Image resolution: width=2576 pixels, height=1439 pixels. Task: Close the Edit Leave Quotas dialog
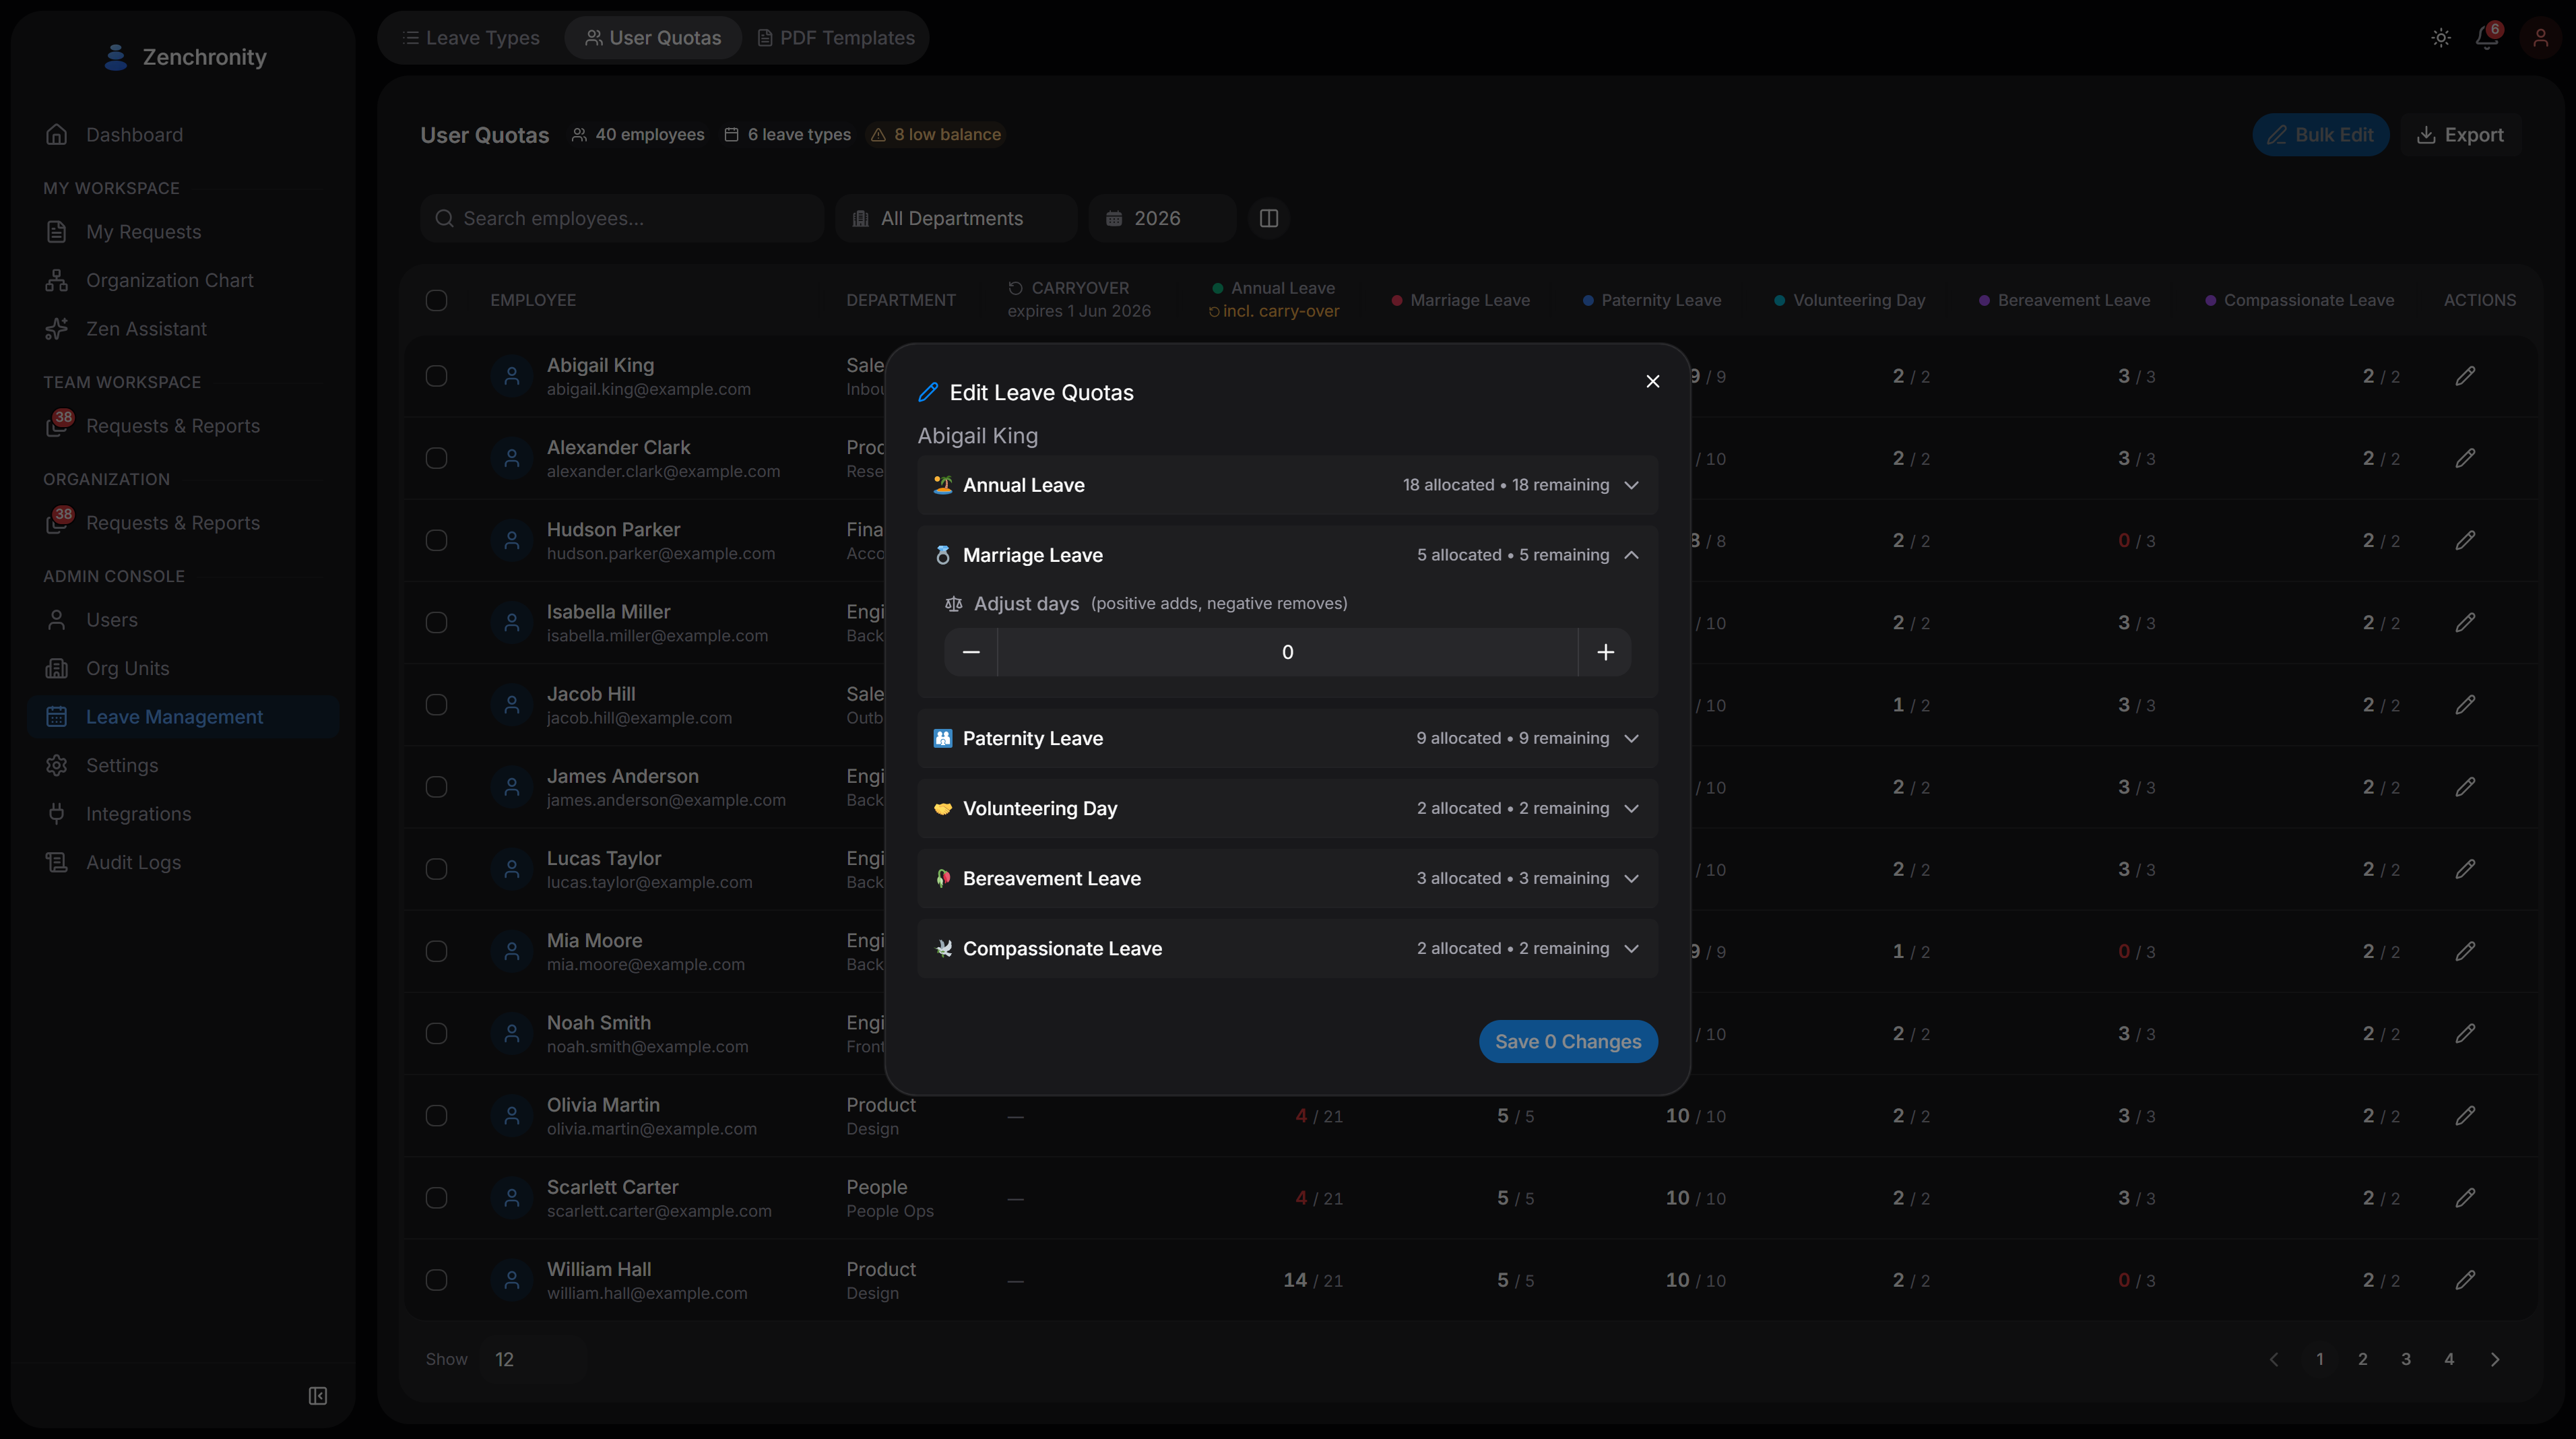1653,381
